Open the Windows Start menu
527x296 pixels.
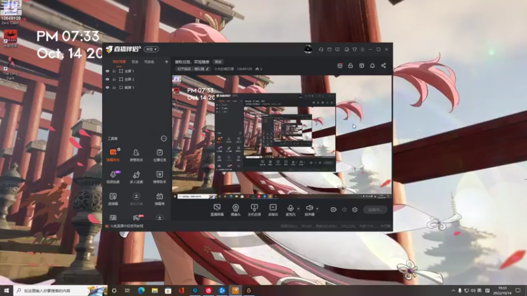(x=7, y=291)
